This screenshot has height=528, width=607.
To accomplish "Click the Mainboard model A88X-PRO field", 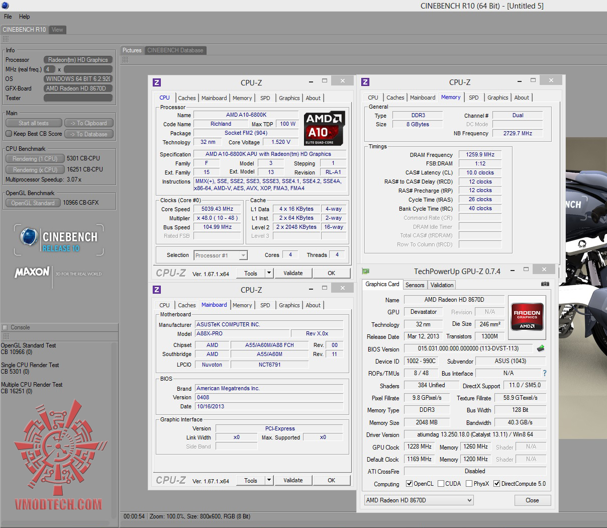I will click(x=242, y=333).
